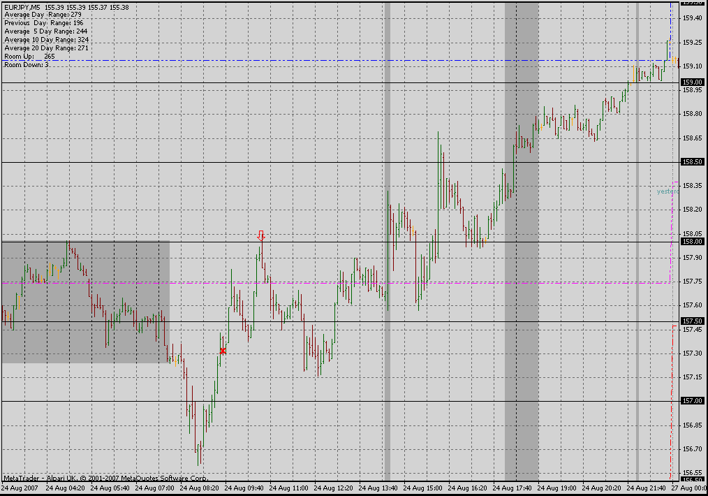
Task: Click the '24 Aug 20:20' time axis label
Action: pos(601,488)
